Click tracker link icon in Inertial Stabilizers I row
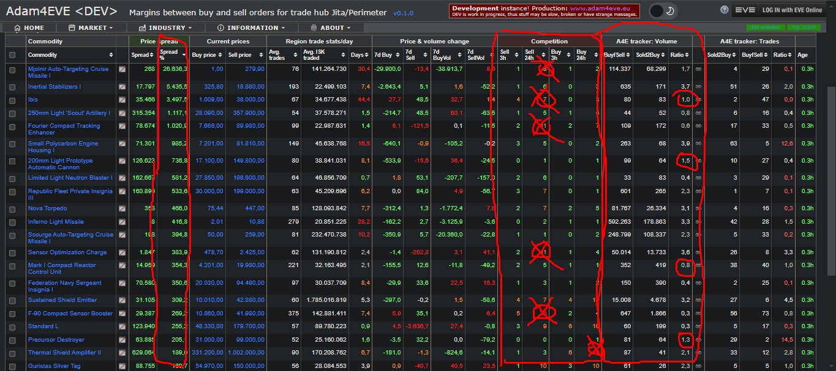836x371 pixels. [x=698, y=87]
